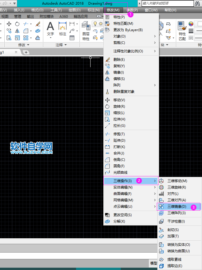Viewport: 202px width, 270px height.
Task: Choose 特性匹配(M) menu entry
Action: tap(131, 23)
